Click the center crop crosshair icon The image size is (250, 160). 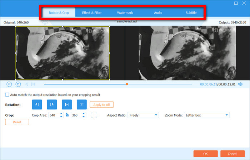click(x=94, y=115)
